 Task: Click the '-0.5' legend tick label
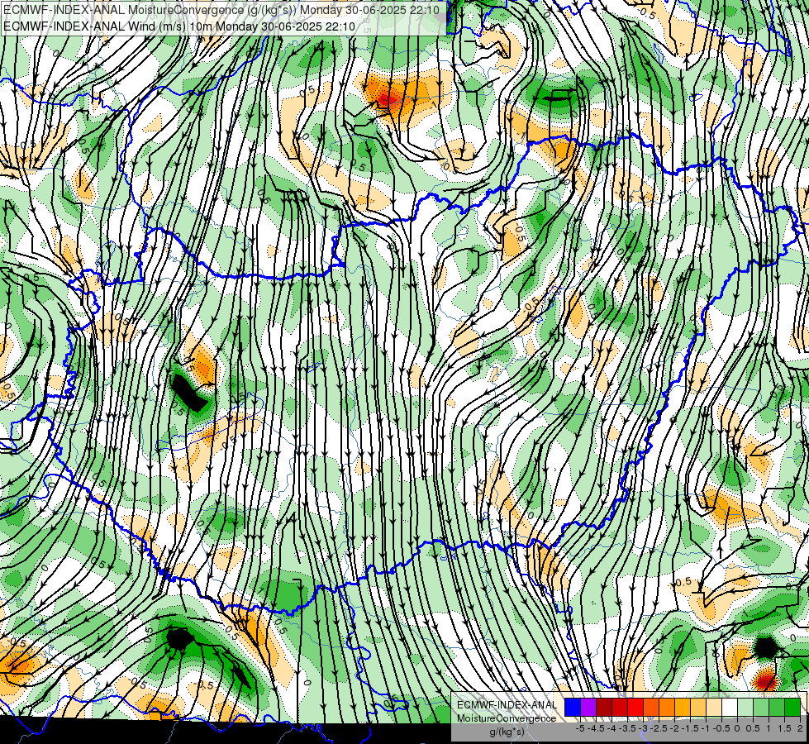(x=721, y=728)
